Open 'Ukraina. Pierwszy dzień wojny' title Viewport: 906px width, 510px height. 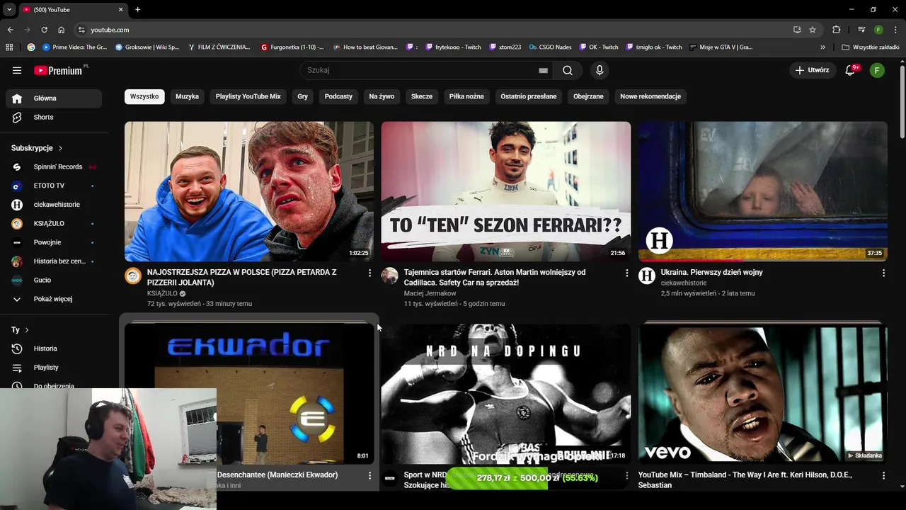click(711, 272)
